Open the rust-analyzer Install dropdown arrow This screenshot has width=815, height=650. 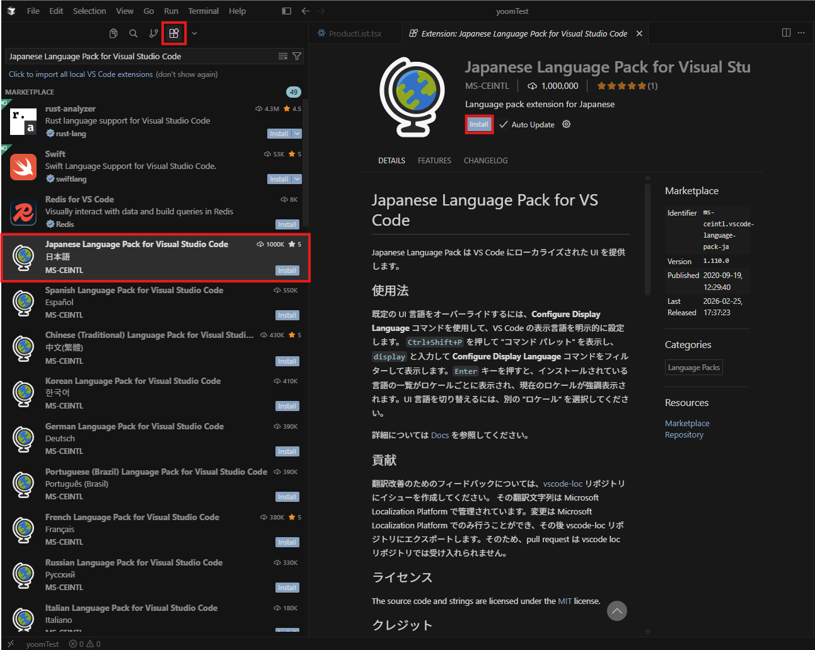[297, 134]
